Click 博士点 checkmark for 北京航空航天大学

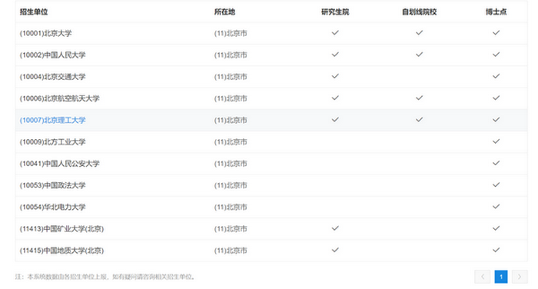click(x=496, y=98)
